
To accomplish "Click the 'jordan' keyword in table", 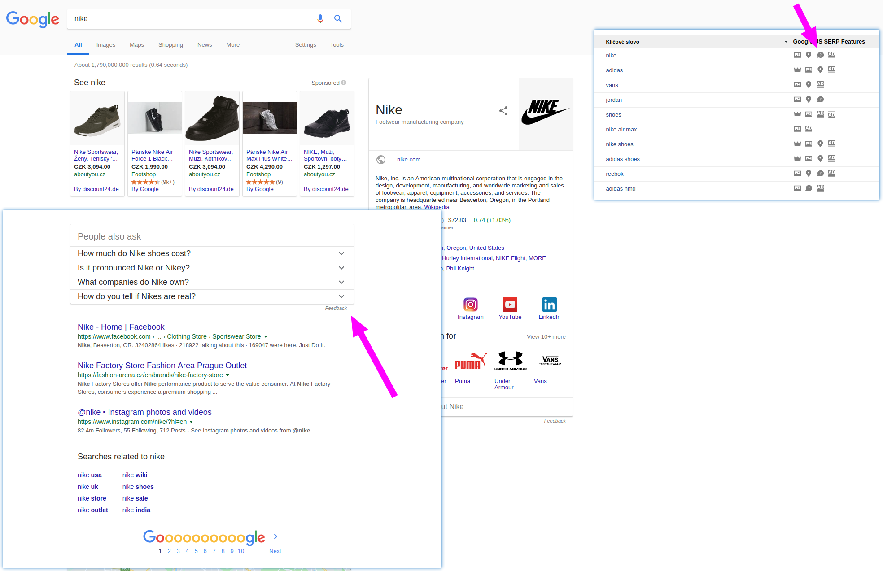I will tap(614, 100).
